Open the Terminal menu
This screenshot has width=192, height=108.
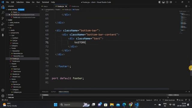click(x=45, y=2)
